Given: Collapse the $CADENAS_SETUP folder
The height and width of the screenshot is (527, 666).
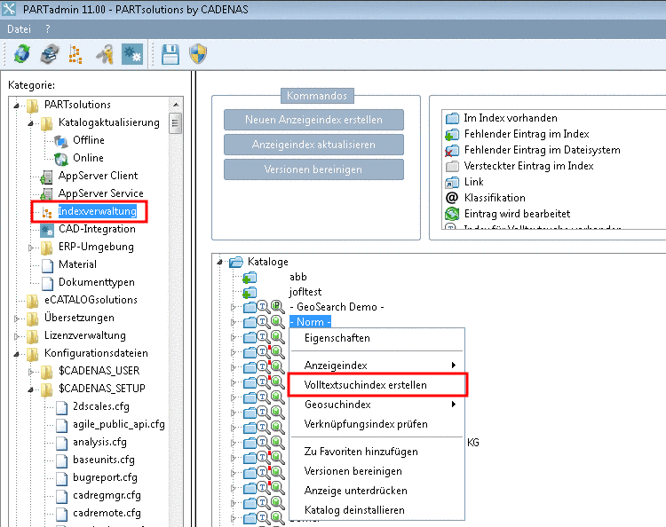Looking at the screenshot, I should [30, 389].
